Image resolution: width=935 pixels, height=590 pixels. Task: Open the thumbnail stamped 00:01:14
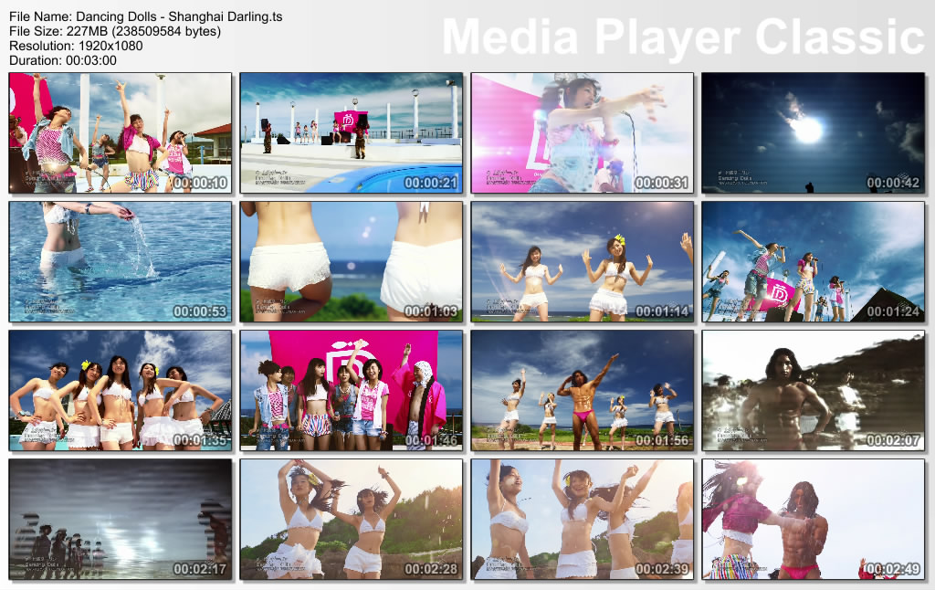click(x=583, y=262)
